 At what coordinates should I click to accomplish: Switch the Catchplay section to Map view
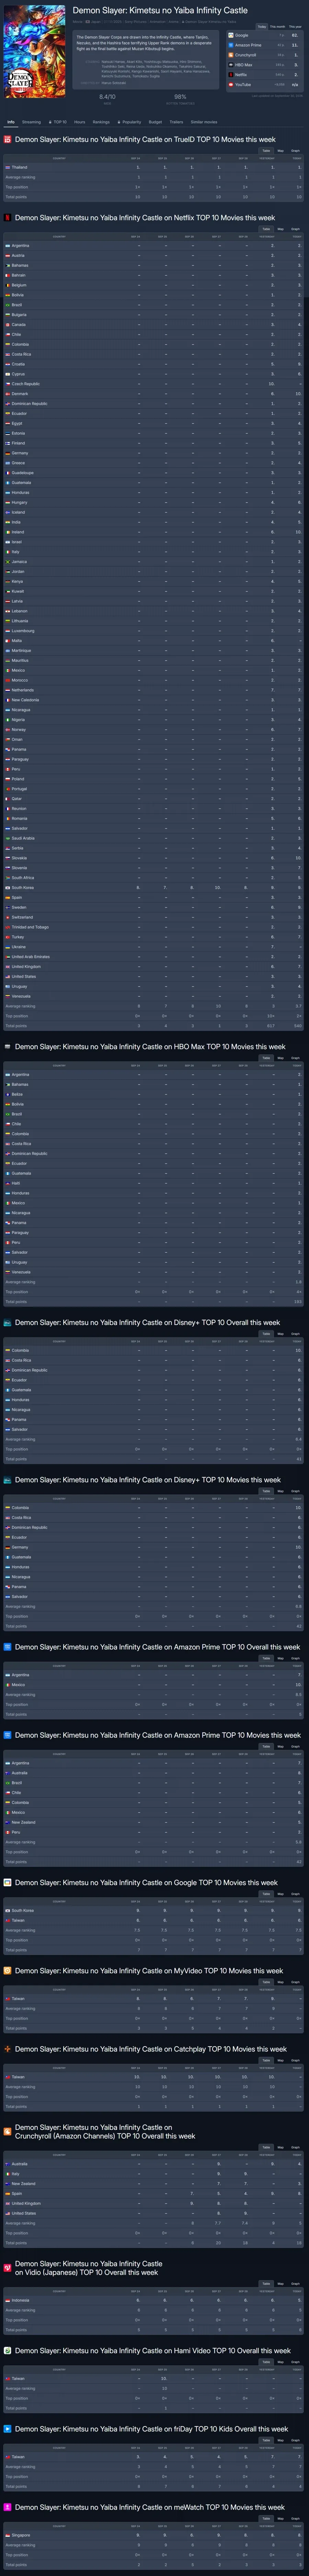[x=281, y=2060]
